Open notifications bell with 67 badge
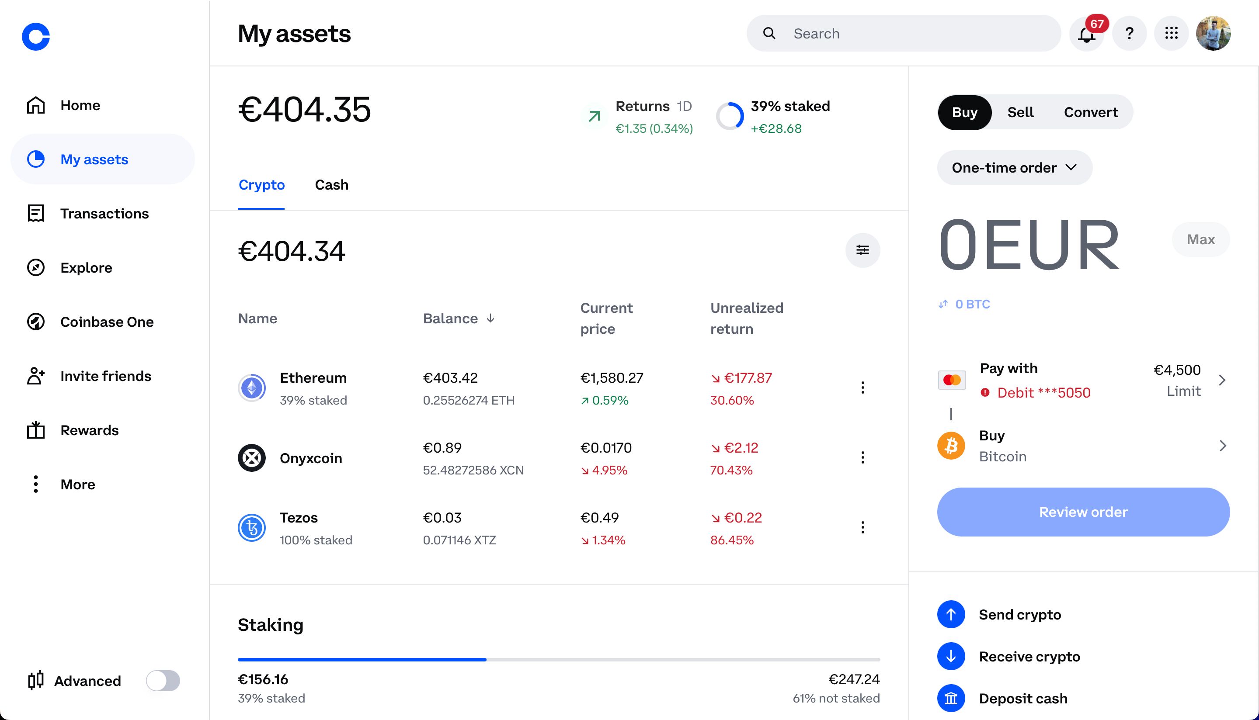The height and width of the screenshot is (720, 1259). point(1086,34)
